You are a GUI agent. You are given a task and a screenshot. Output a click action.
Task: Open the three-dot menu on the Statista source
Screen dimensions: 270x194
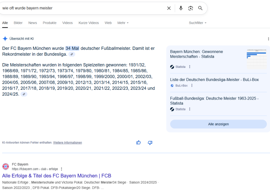[x=190, y=66]
